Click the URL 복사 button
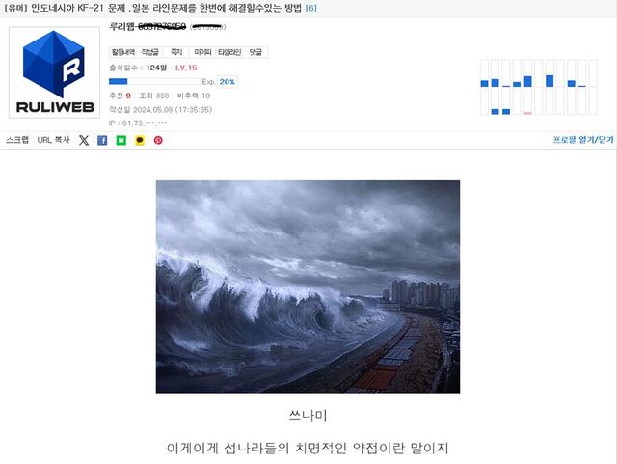This screenshot has width=617, height=464. point(54,140)
